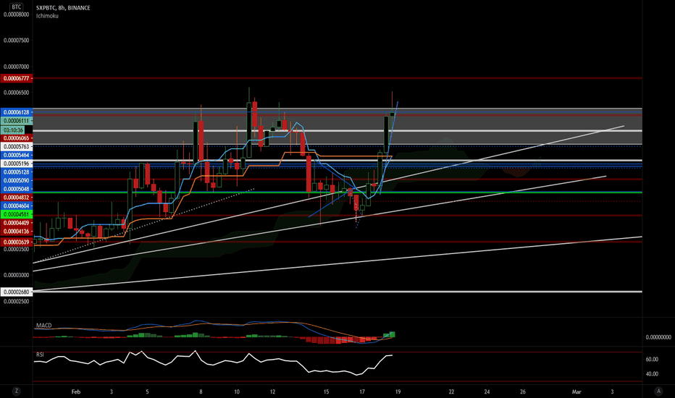Click the 22 date on time axis

coord(451,391)
